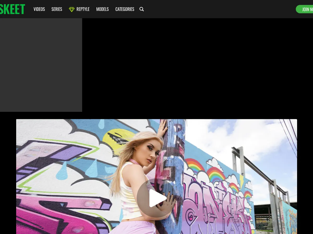Click the search magnifier icon
This screenshot has height=234, width=313.
coord(142,9)
